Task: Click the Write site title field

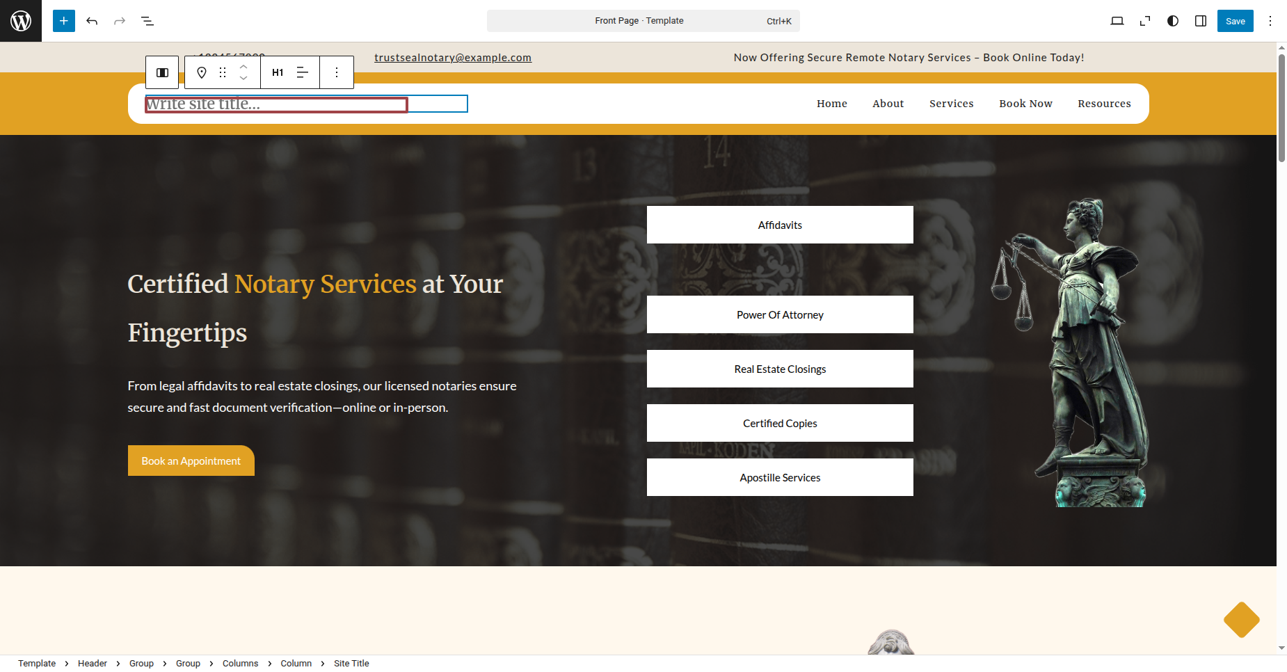Action: [276, 104]
